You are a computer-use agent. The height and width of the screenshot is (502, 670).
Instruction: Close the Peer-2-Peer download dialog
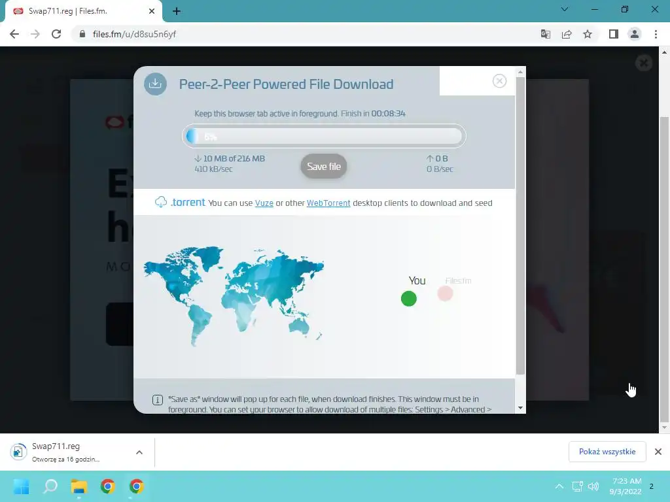click(499, 80)
